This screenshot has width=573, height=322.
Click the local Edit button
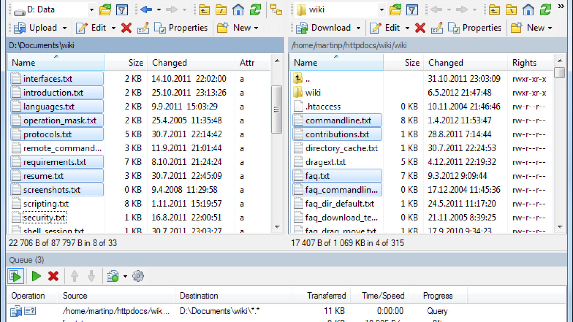tap(91, 28)
